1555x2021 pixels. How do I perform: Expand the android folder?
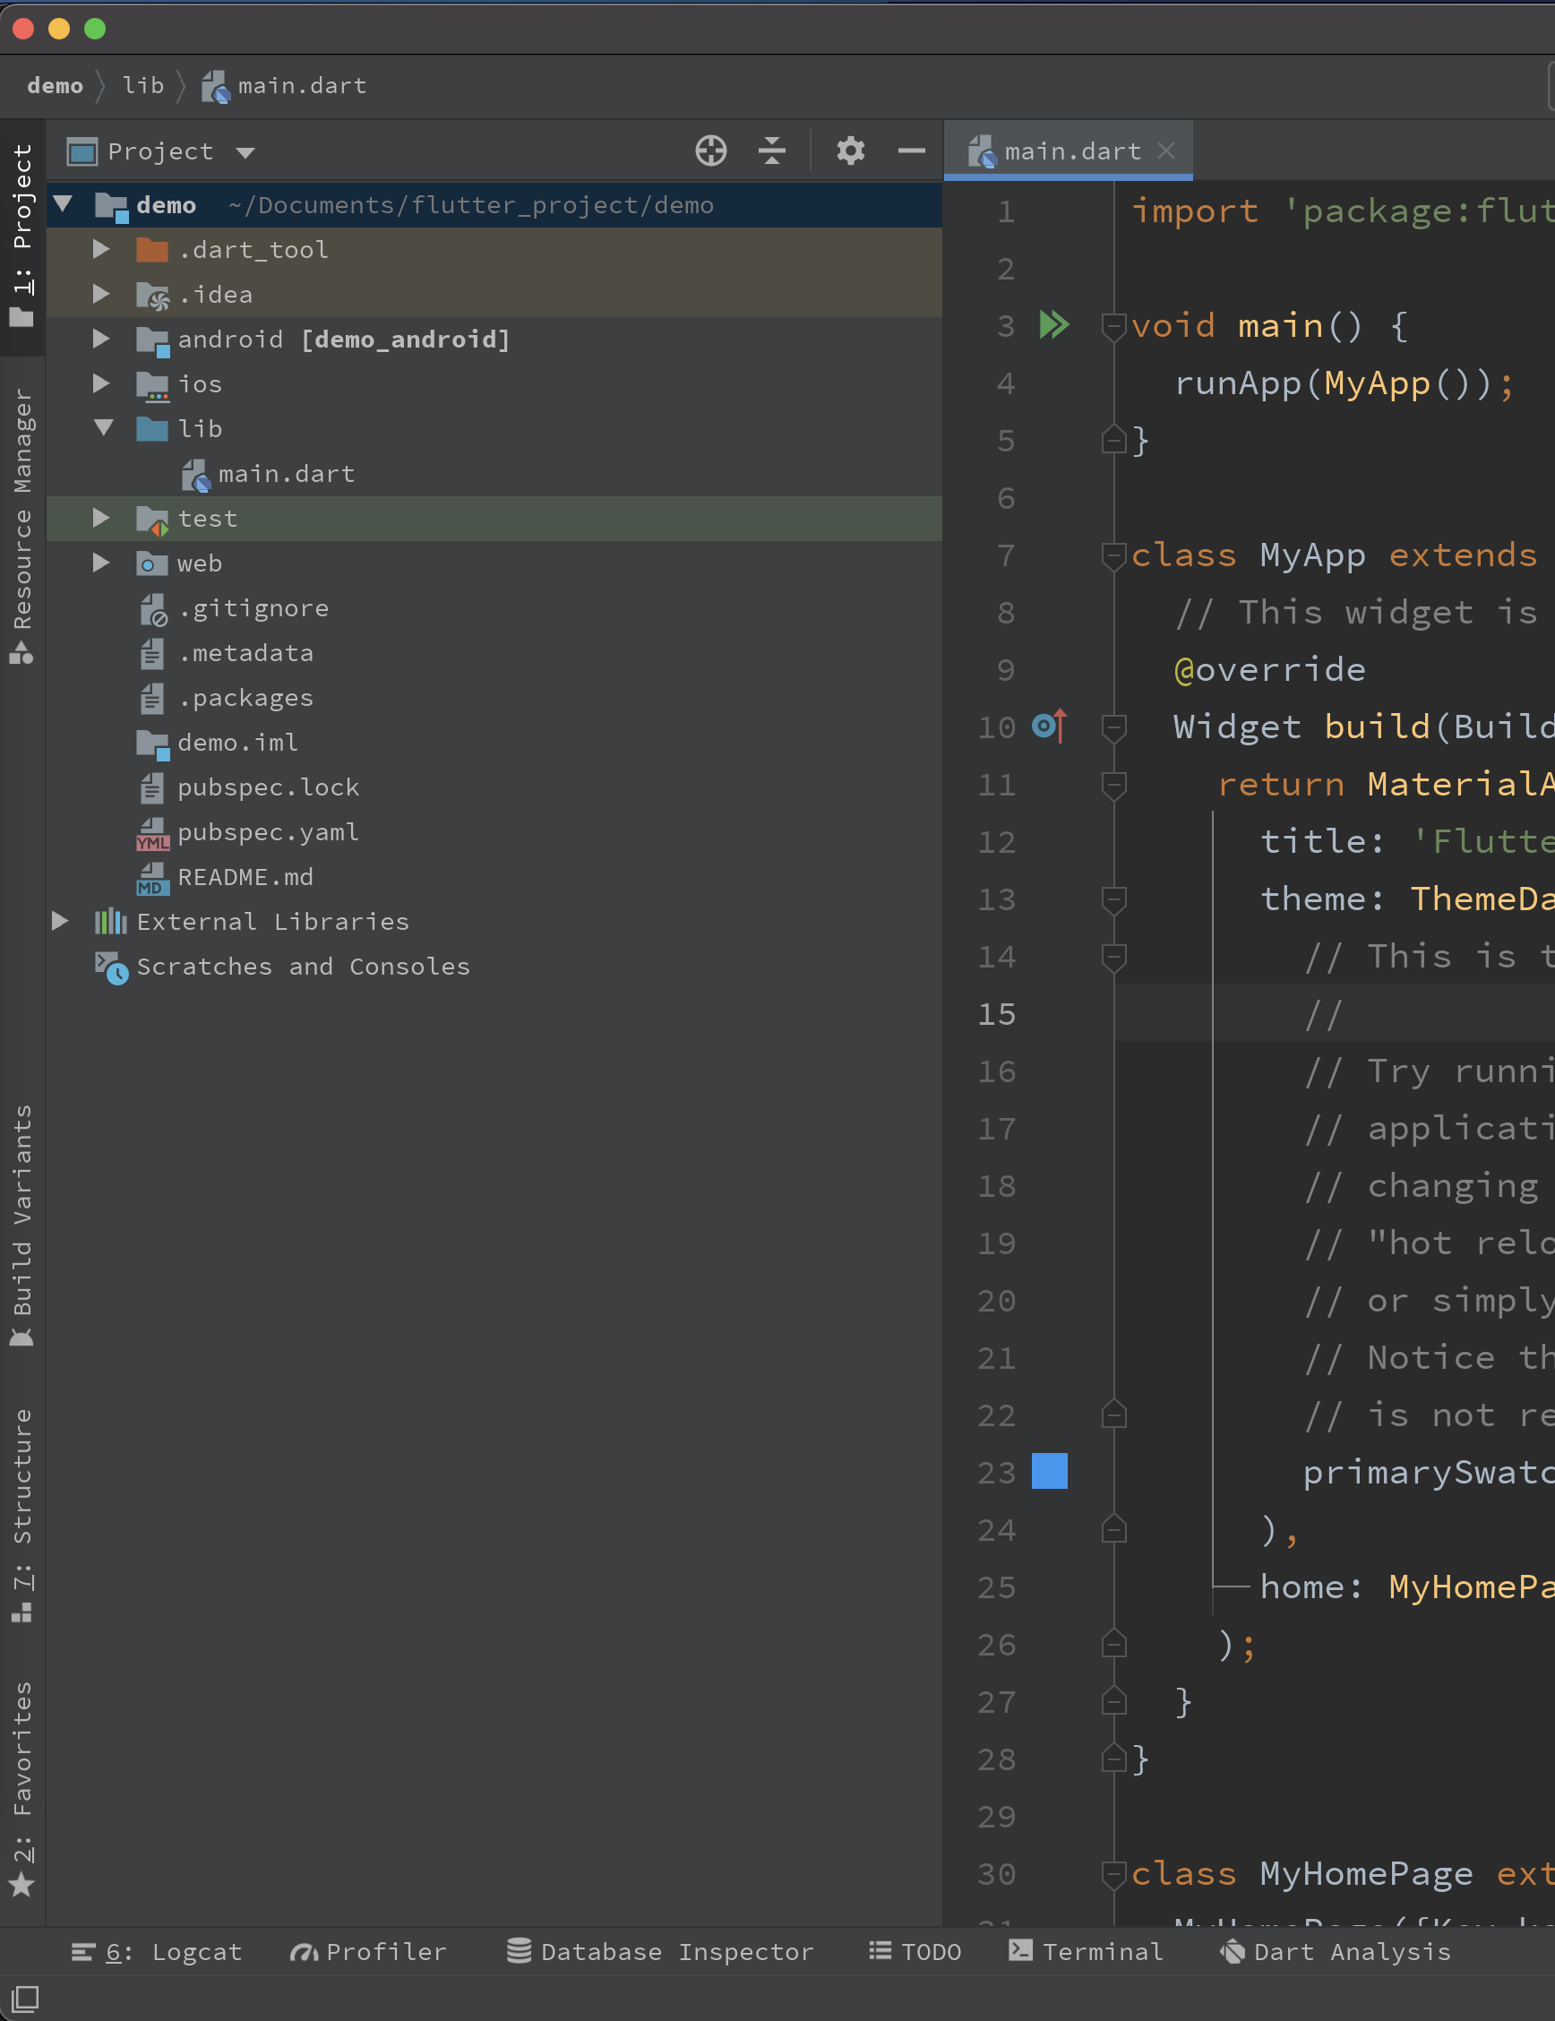[x=102, y=340]
